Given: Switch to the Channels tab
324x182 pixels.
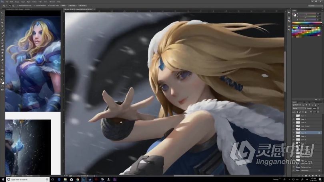Looking at the screenshot, I should click(301, 102).
